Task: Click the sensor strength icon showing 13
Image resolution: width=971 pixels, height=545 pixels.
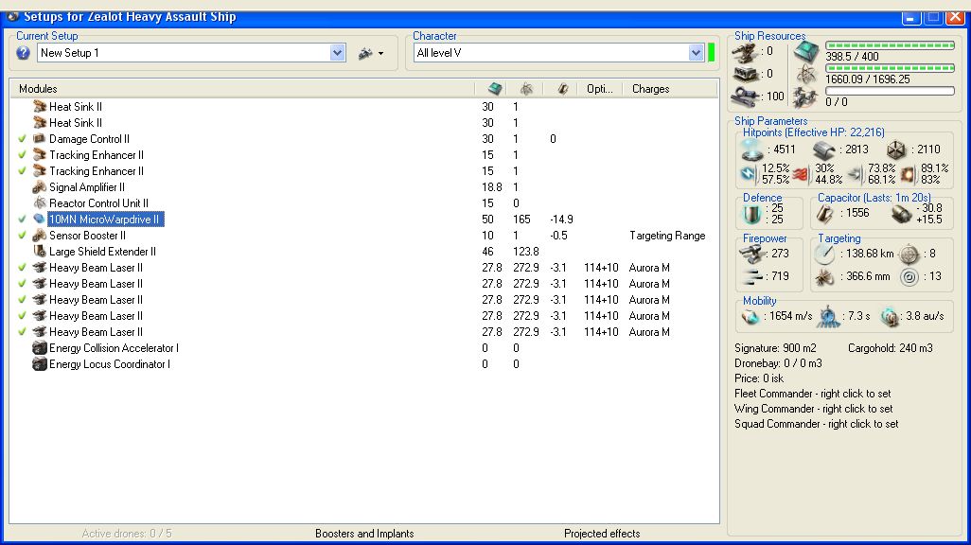Action: tap(909, 277)
